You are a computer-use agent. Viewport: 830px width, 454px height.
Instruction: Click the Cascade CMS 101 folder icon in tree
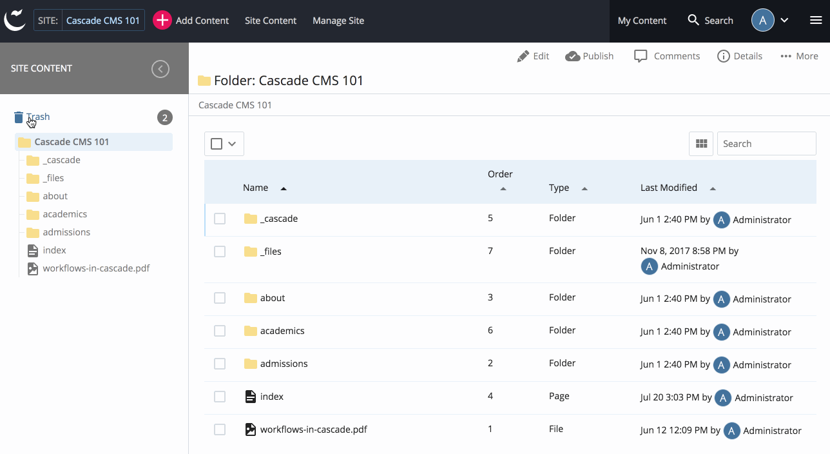pyautogui.click(x=24, y=142)
